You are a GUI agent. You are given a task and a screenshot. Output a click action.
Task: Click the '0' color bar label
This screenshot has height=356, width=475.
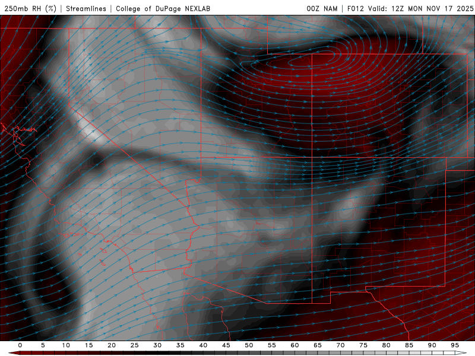point(20,345)
